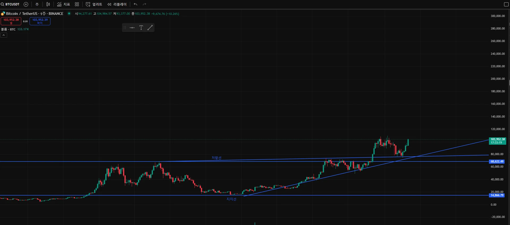The width and height of the screenshot is (510, 225).
Task: Open the BTCUSDT symbol search
Action: point(10,4)
